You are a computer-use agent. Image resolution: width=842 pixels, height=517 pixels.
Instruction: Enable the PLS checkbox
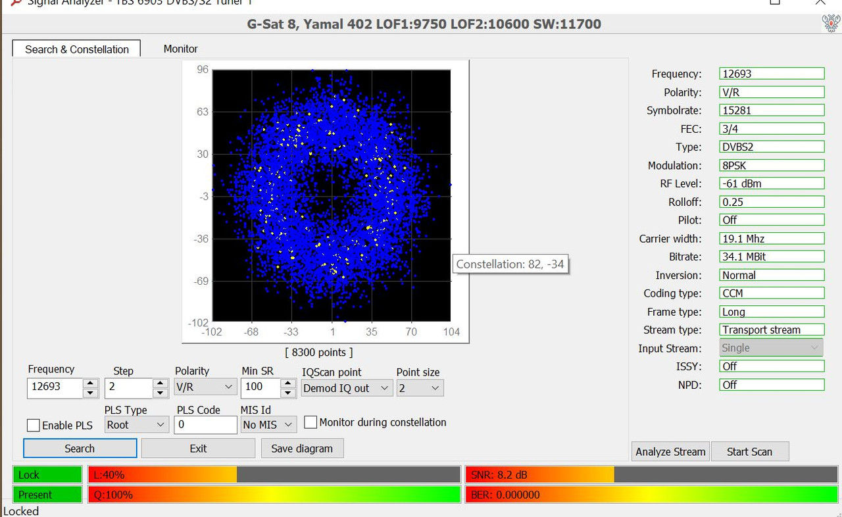click(x=33, y=426)
